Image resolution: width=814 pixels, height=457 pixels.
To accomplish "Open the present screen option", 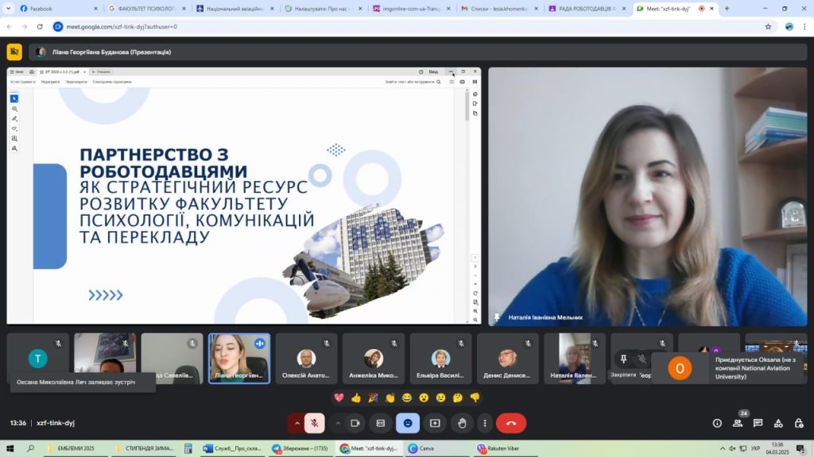I will [x=435, y=424].
